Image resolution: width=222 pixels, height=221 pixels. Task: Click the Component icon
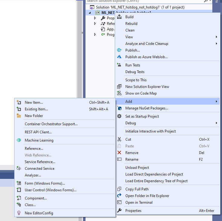[x=19, y=198]
